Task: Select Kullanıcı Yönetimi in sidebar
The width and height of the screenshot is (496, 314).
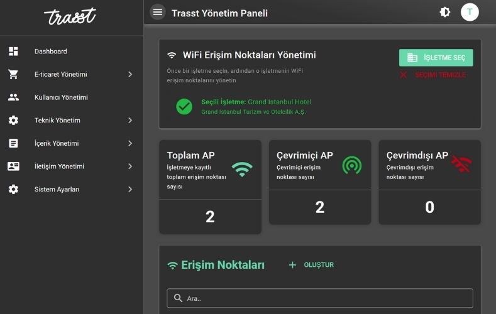Action: point(61,97)
